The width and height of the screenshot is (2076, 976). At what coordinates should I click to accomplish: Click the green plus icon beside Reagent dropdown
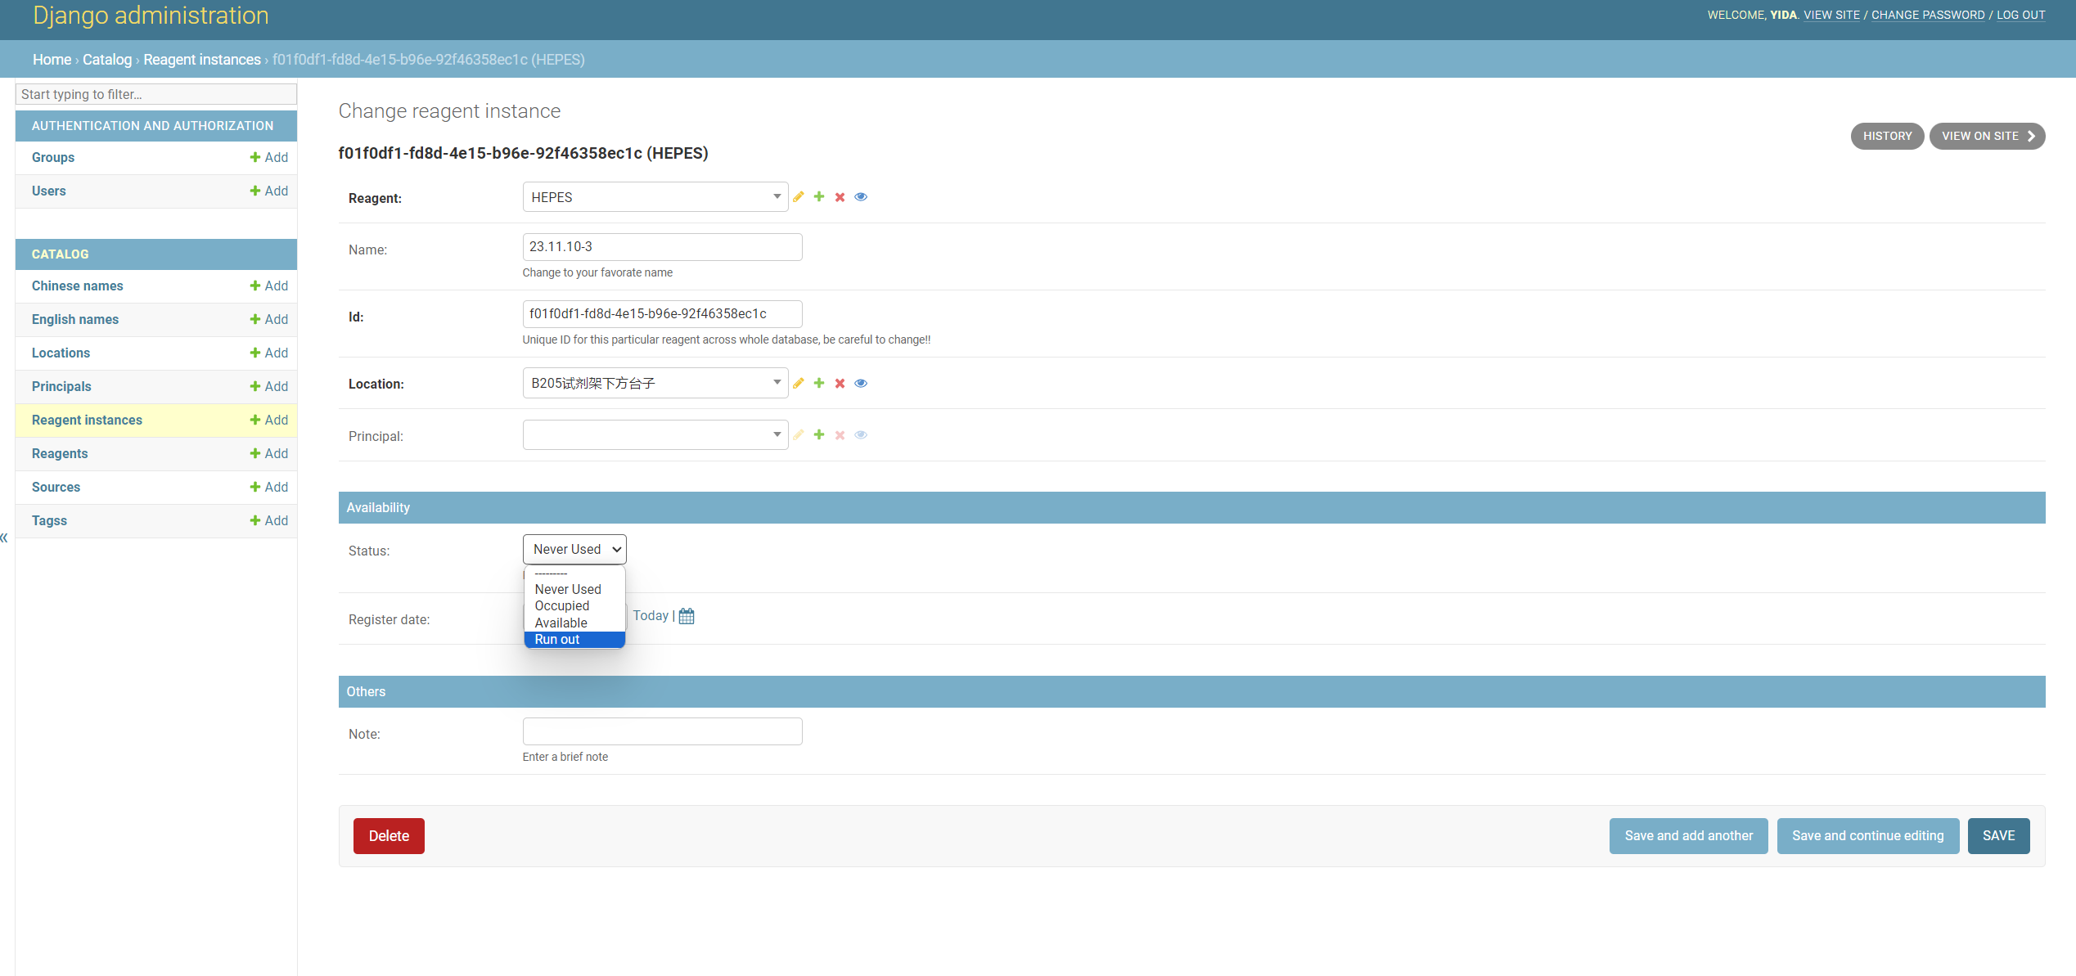[819, 197]
